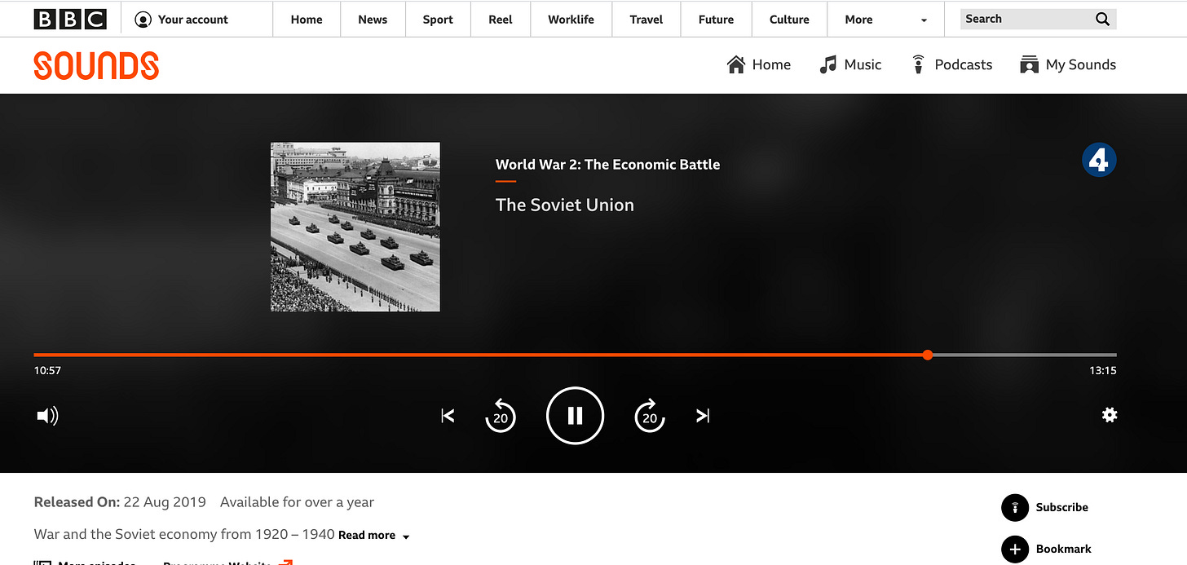Click the Radio 4 station logo
The width and height of the screenshot is (1187, 565).
(1099, 160)
